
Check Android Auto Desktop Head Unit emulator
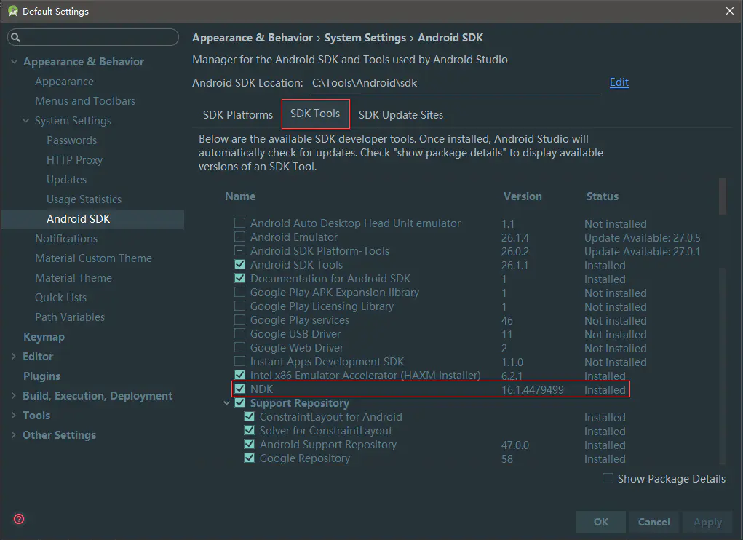tap(239, 223)
